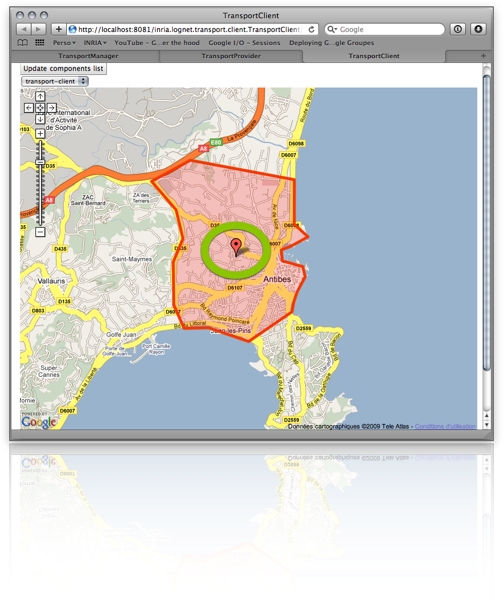Viewport: 503px width, 599px height.
Task: Click the vertical scrollbar thumb
Action: click(486, 223)
